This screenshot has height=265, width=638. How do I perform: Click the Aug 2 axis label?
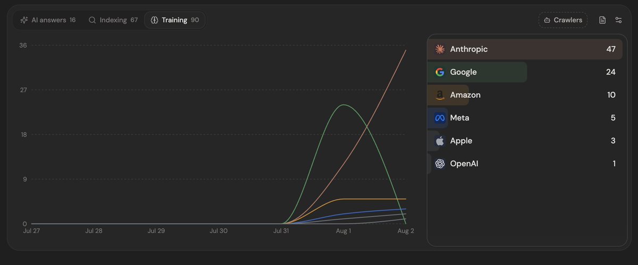[405, 231]
